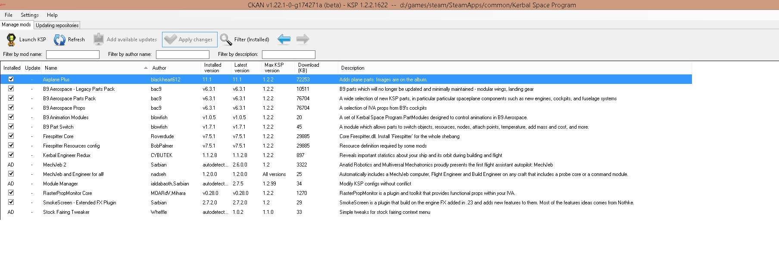Focus the Filter by mod name field
Screen dimensions: 779x259
73,55
